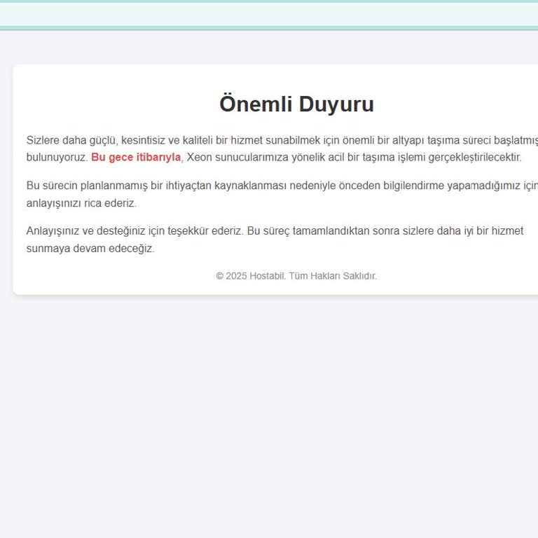
Task: Click the "© 2025 Hostabil. Tüm Hakları Saklıdır." footer
Action: click(296, 276)
